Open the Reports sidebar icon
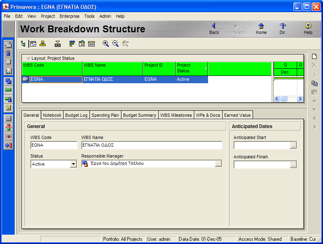Viewport: 323px width, 244px height. [8, 62]
